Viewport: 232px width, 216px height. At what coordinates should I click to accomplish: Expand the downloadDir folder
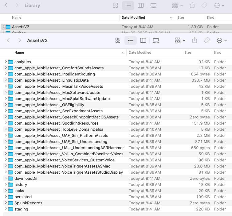[6, 178]
